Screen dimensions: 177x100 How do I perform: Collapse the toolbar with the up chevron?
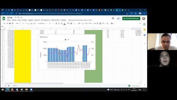coord(140,23)
